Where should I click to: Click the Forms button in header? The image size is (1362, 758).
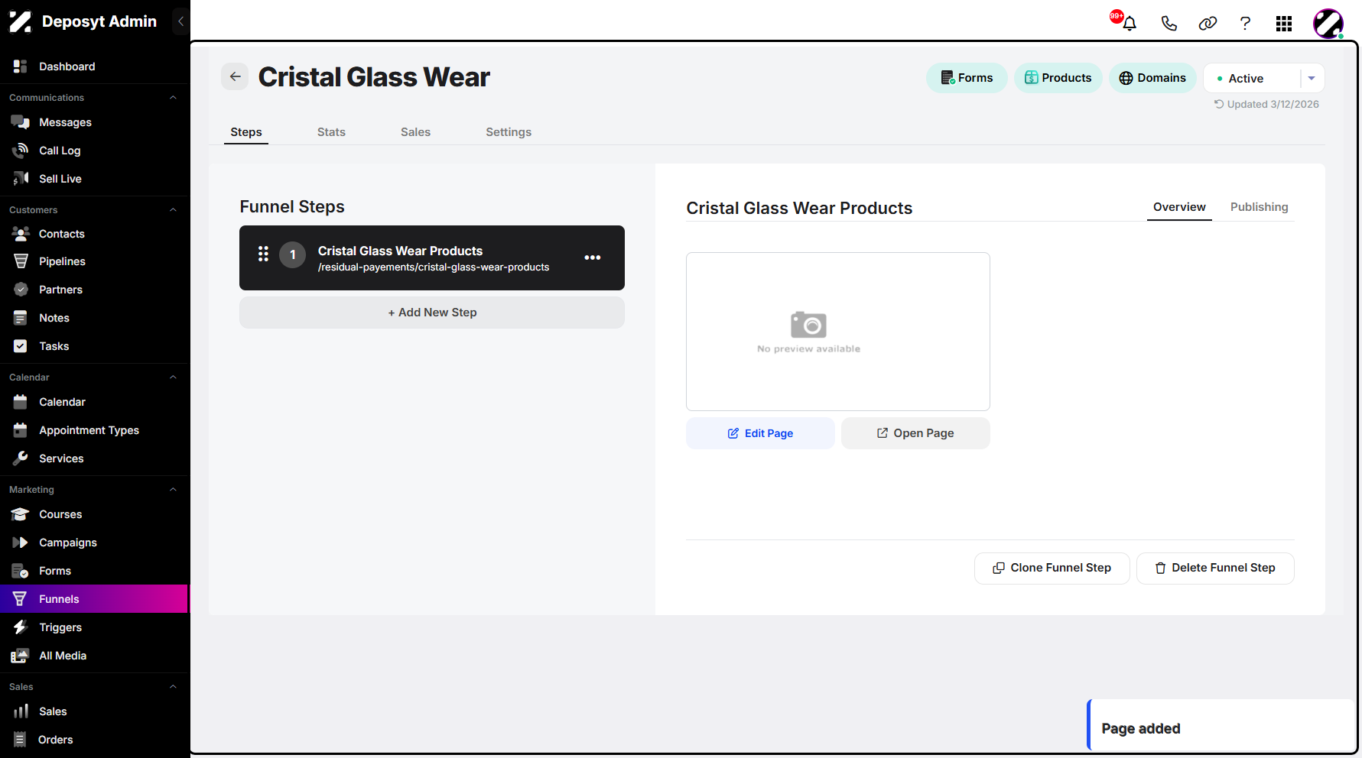[967, 78]
